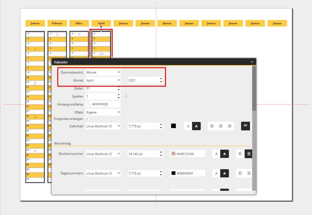312x215 pixels.
Task: Increase Wochennummer font size with up arrow
Action: tap(161, 152)
